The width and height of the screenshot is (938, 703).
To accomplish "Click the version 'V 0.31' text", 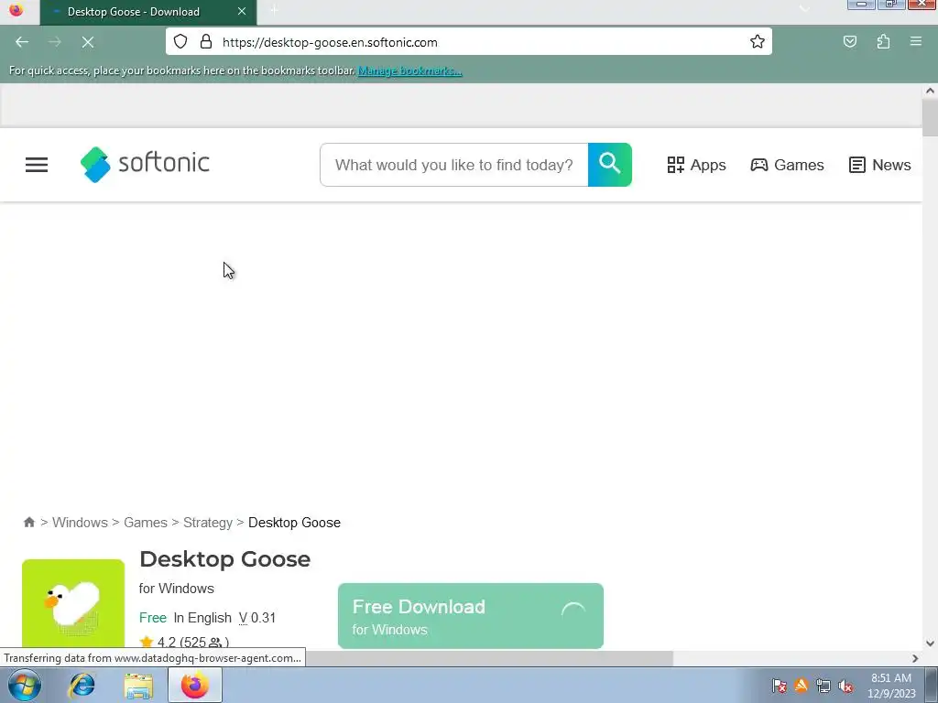I will pyautogui.click(x=257, y=618).
